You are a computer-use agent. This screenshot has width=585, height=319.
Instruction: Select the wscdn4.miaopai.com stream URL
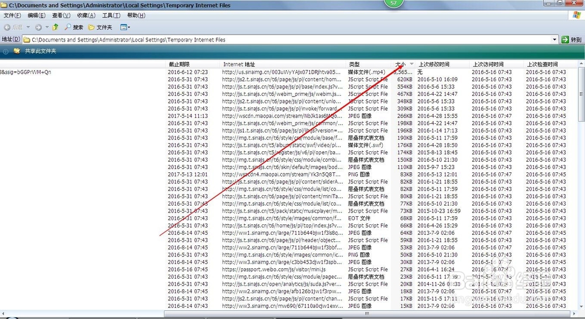tap(281, 174)
